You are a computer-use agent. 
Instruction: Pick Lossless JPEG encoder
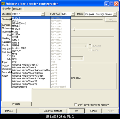41,48
